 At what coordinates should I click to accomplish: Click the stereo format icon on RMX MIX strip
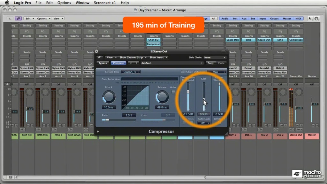[38, 129]
